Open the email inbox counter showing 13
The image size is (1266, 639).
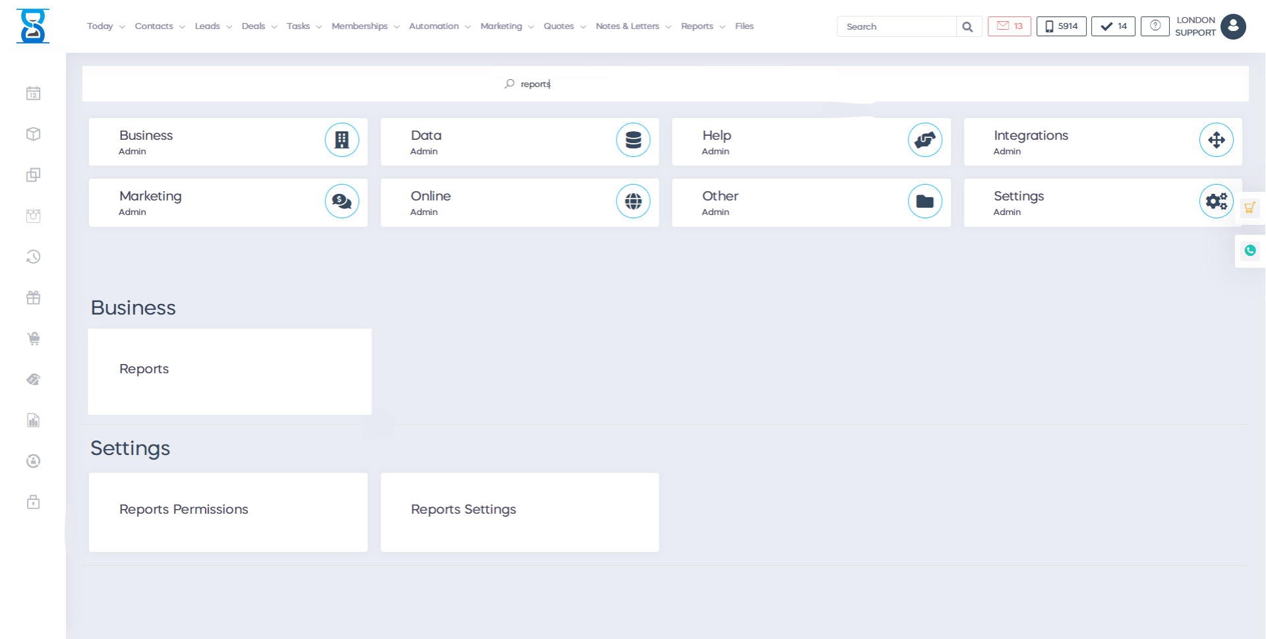click(1009, 26)
